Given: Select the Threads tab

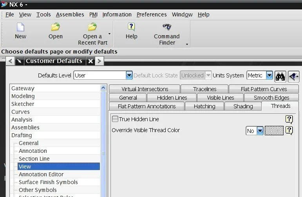Looking at the screenshot, I should tap(280, 106).
